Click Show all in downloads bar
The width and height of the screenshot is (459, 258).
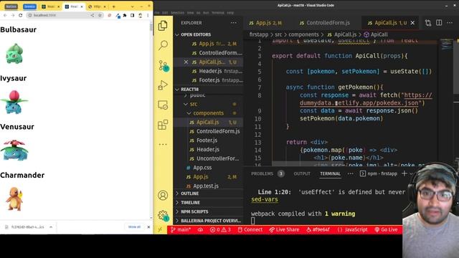(134, 227)
